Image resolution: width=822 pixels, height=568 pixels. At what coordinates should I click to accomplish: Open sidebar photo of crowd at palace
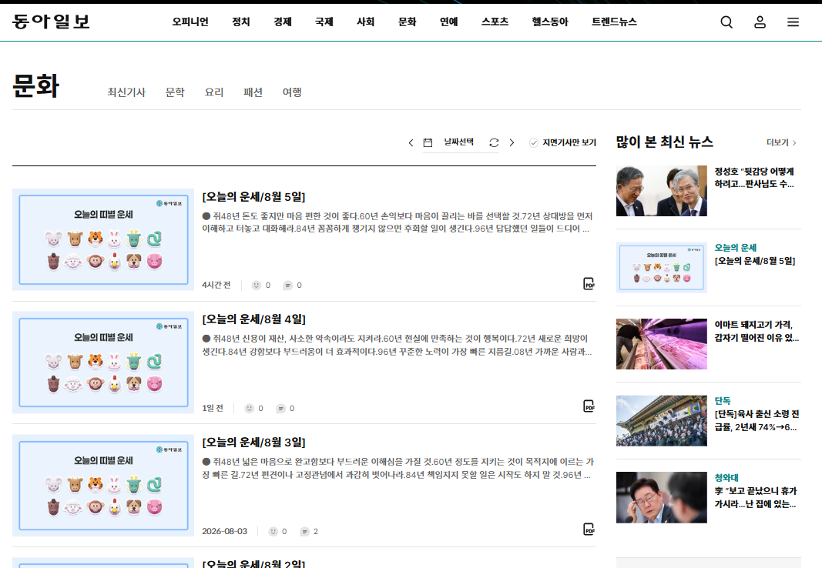tap(662, 421)
